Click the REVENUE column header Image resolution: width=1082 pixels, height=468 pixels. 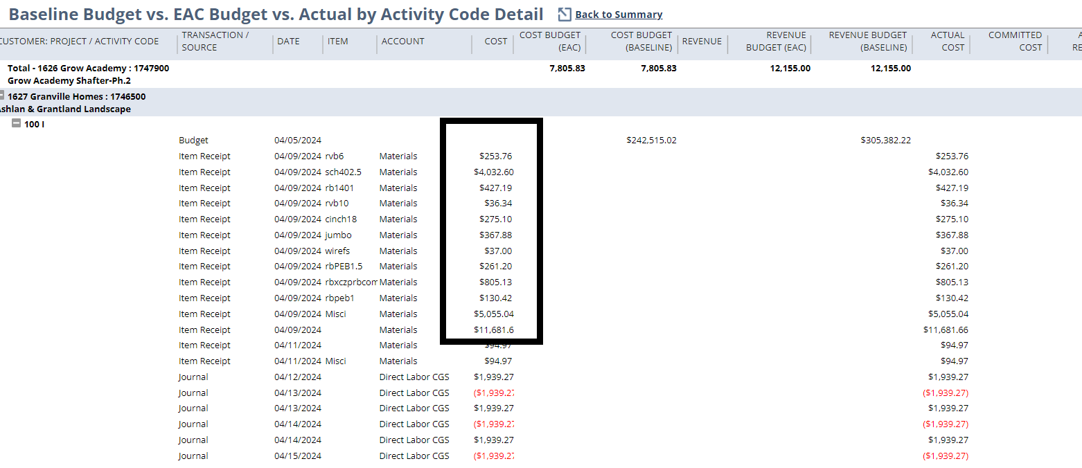pyautogui.click(x=702, y=41)
